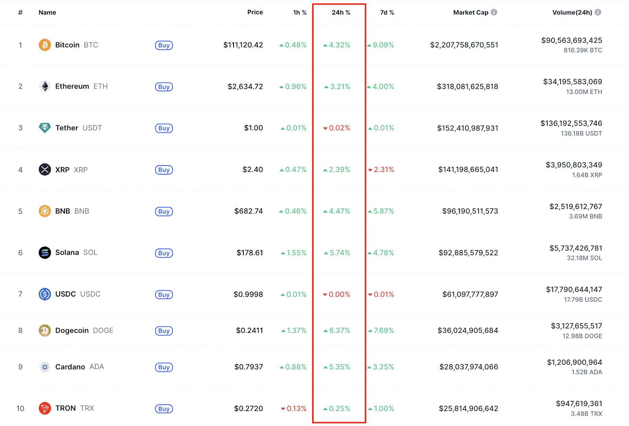The width and height of the screenshot is (629, 426).
Task: Click Tether 24h change 0.02%
Action: coord(337,128)
